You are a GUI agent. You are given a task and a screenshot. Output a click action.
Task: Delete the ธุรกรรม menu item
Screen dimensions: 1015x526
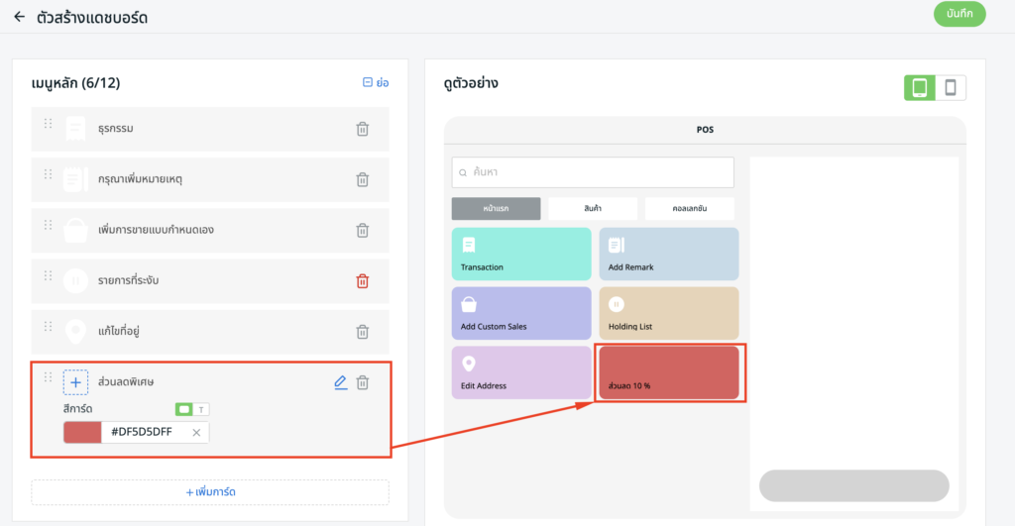(363, 129)
